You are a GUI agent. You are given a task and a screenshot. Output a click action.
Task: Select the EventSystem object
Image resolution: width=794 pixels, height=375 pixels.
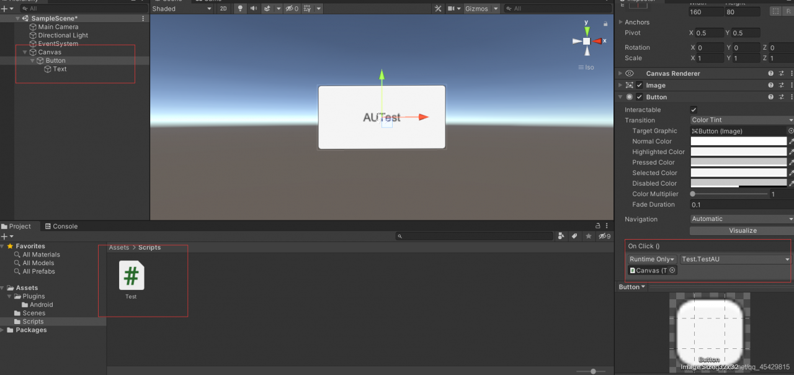pyautogui.click(x=58, y=44)
